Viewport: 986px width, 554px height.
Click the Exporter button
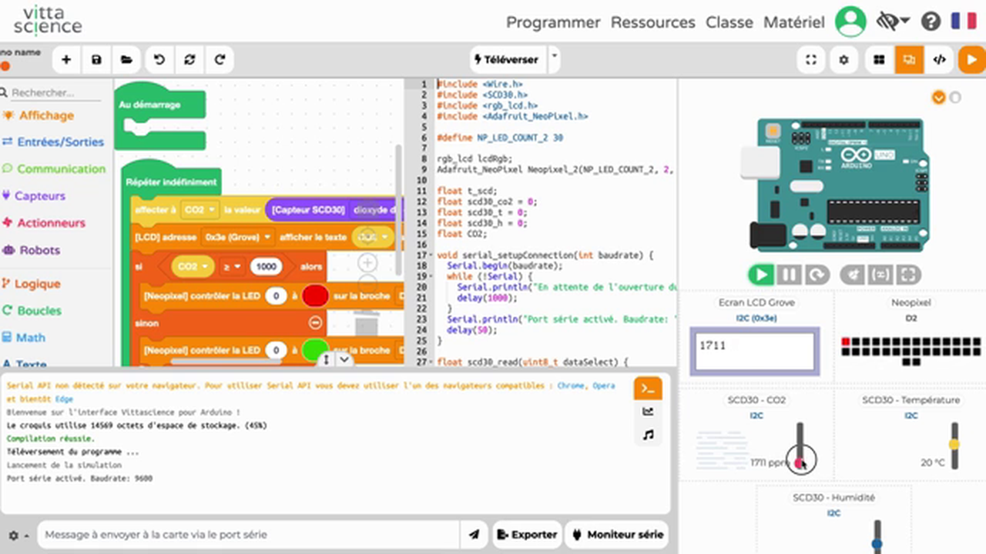527,534
